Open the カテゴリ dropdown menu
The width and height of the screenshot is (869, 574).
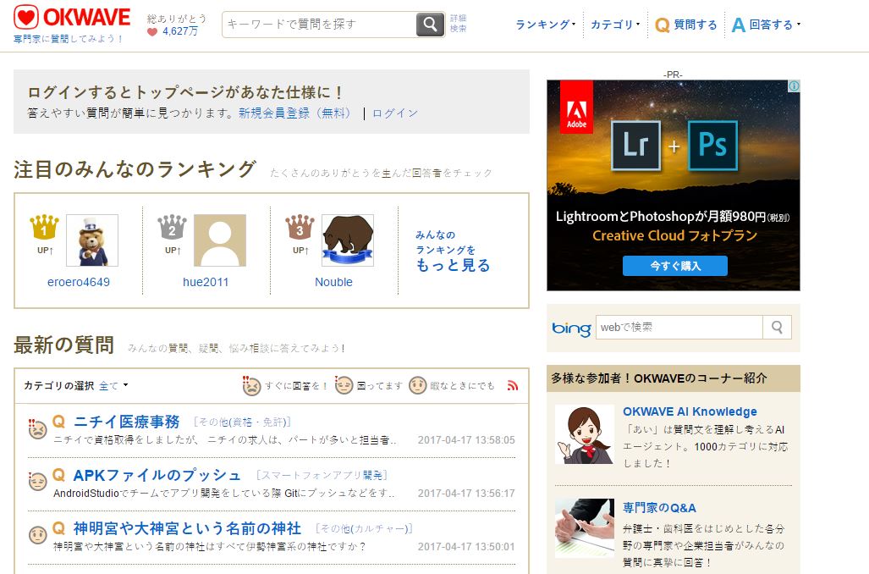(614, 25)
